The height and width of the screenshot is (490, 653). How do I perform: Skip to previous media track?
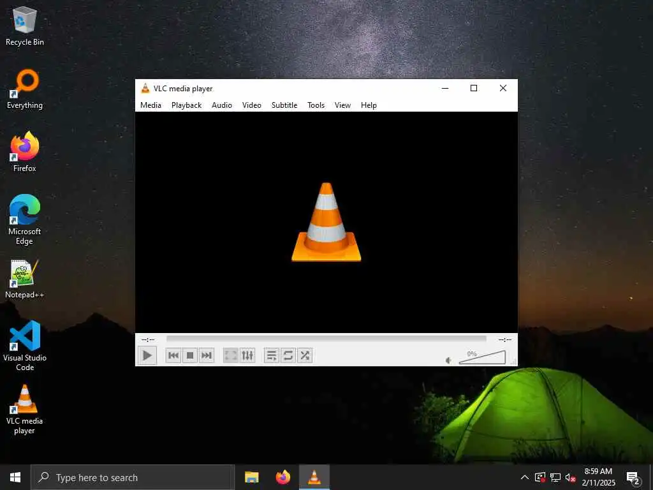[173, 355]
